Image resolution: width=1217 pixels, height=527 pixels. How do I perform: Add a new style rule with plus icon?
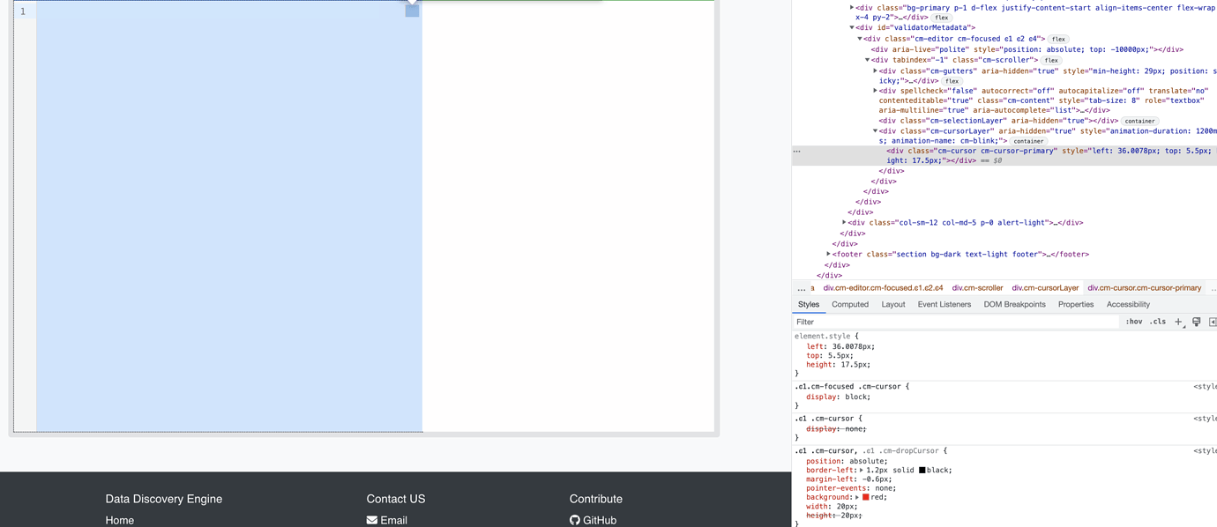click(x=1176, y=321)
